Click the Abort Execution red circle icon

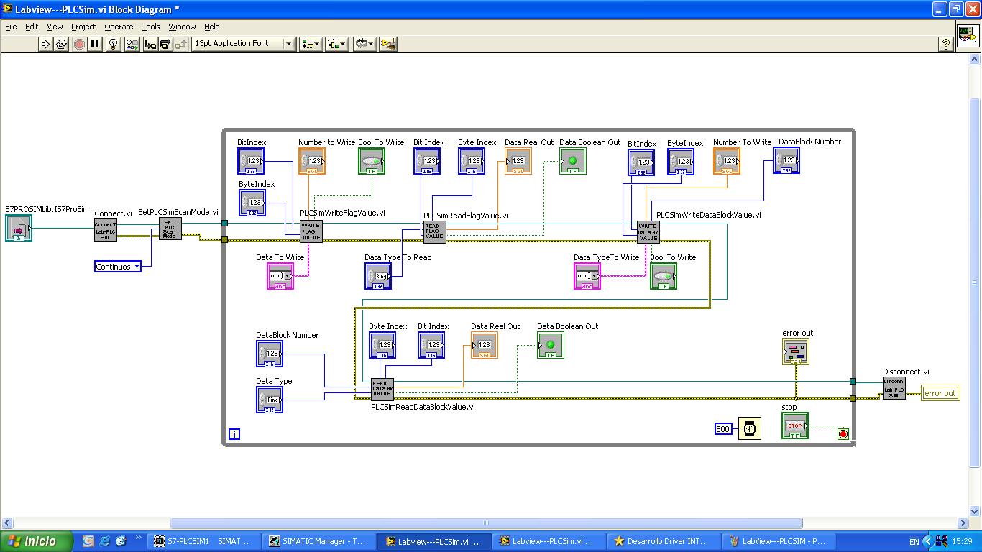coord(79,44)
